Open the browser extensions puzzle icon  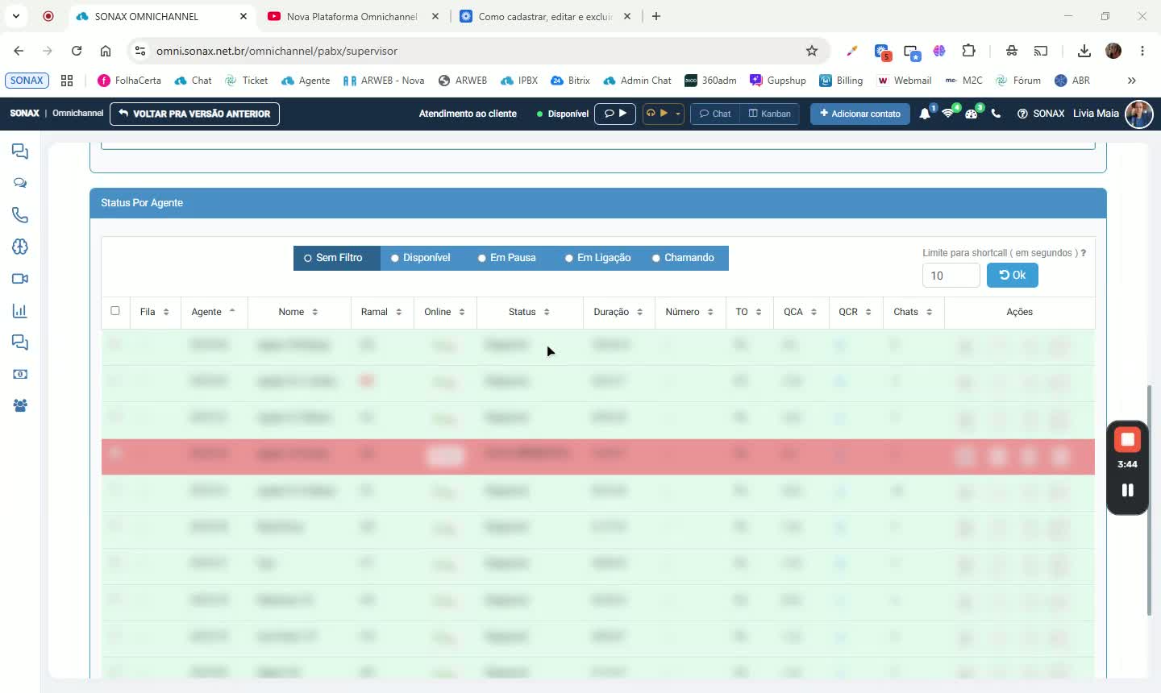pyautogui.click(x=969, y=51)
